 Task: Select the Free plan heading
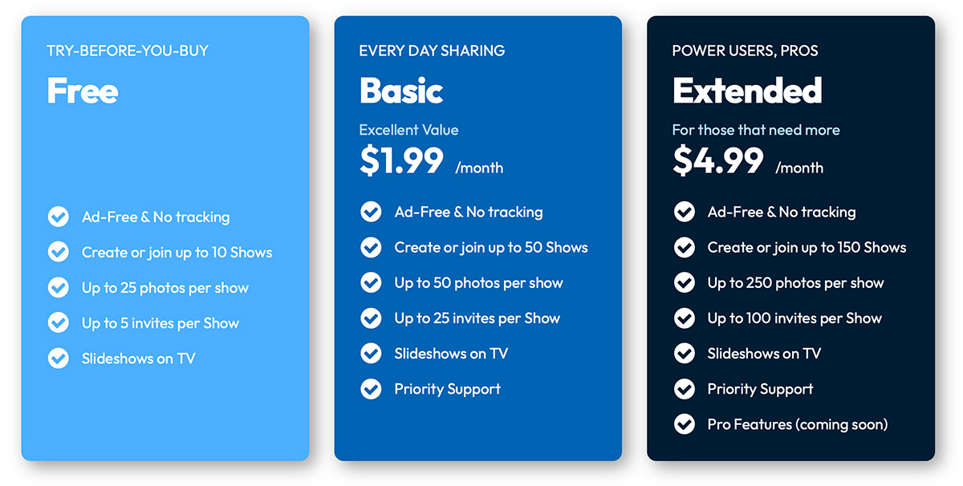pos(83,91)
